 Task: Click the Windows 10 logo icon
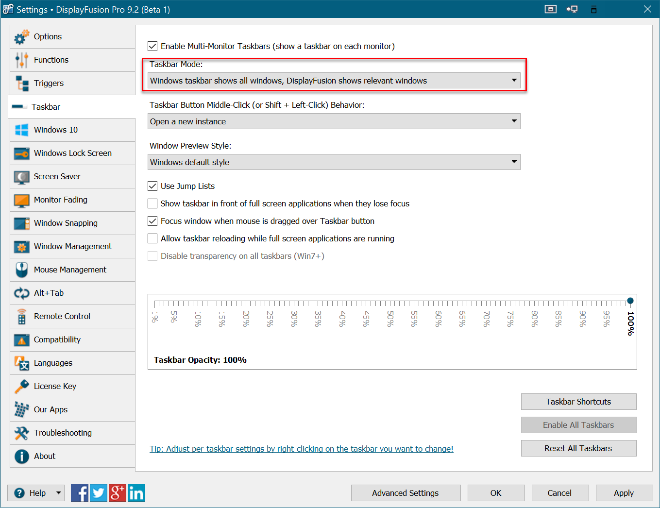pos(22,130)
